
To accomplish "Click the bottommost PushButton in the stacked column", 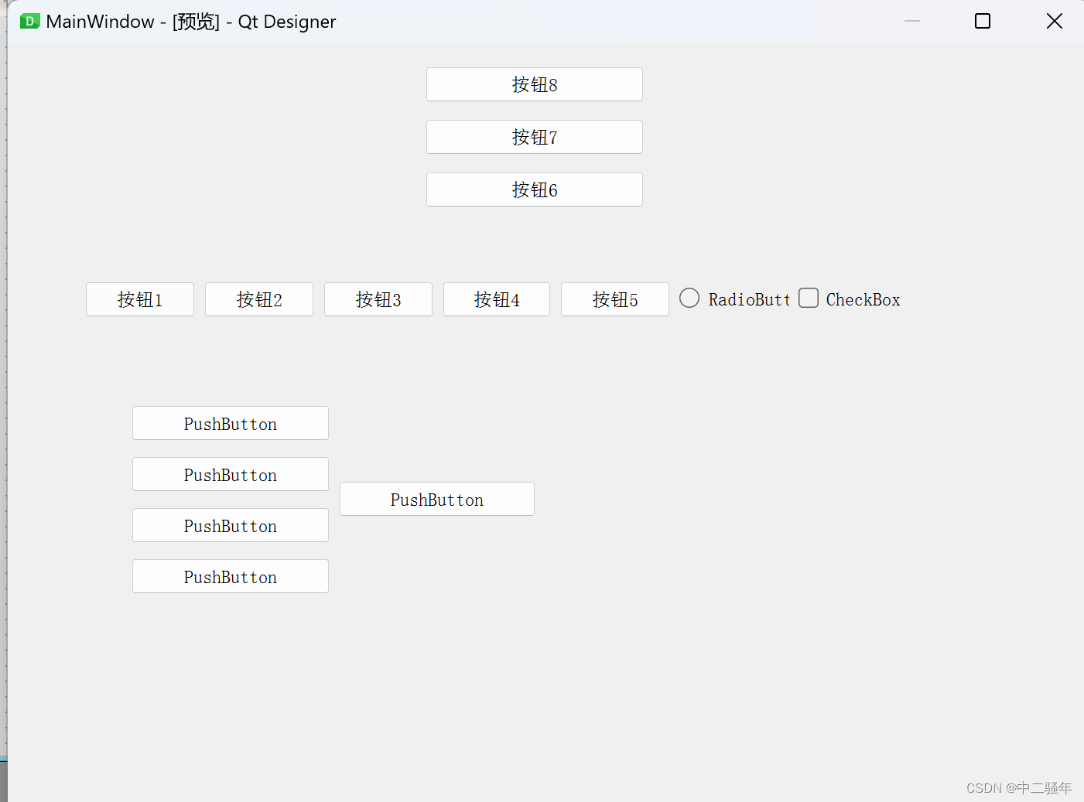I will [x=231, y=576].
